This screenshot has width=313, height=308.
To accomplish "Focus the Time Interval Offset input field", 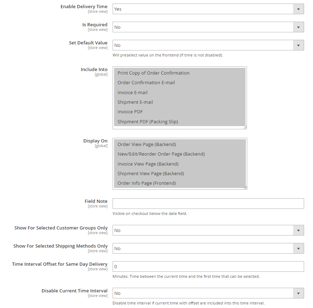I will 208,266.
